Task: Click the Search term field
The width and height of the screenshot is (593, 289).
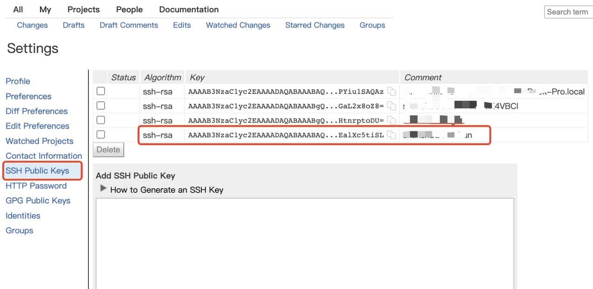Action: click(568, 12)
